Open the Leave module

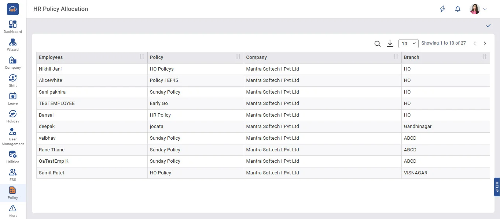point(13,98)
